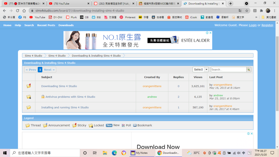This screenshot has height=157, width=279.
Task: Open the tab search dropdown button
Action: tap(246, 4)
